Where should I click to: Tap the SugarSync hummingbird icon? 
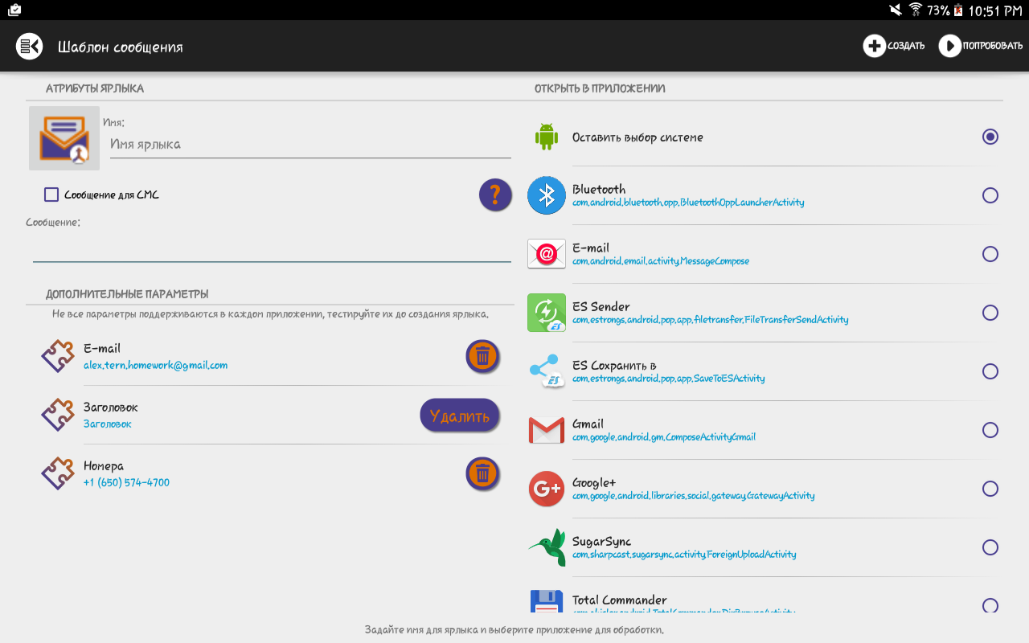point(547,547)
